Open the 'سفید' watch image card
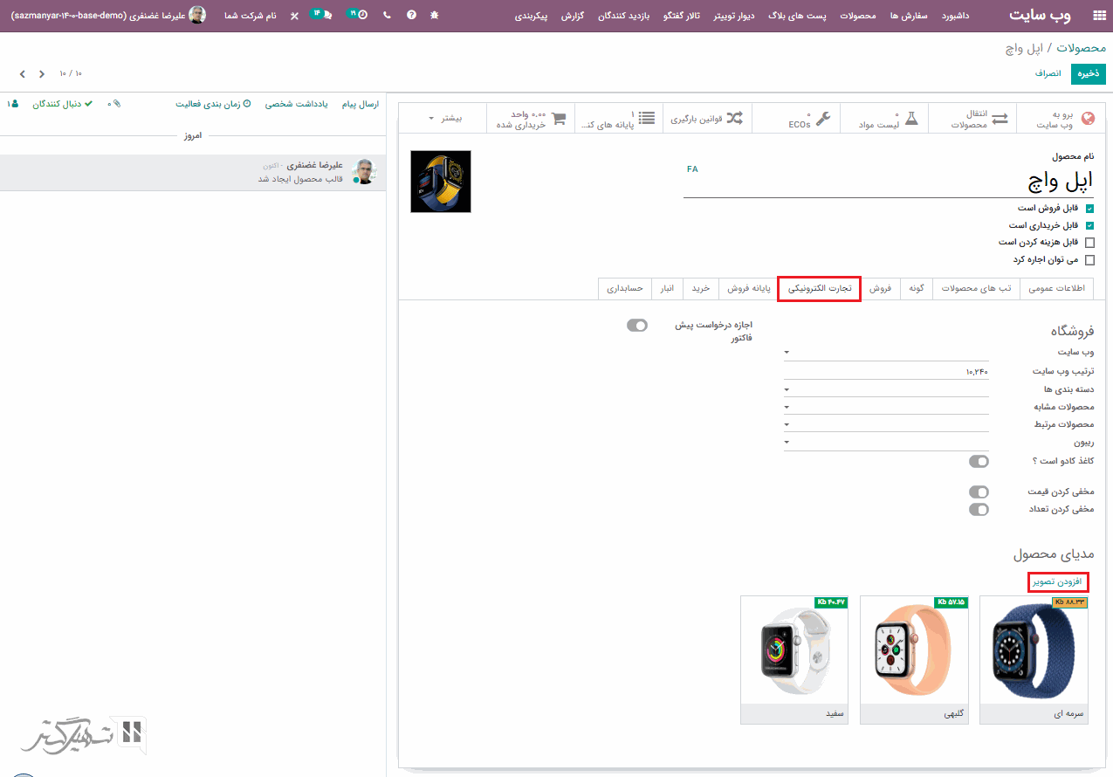Image resolution: width=1113 pixels, height=777 pixels. coord(794,660)
